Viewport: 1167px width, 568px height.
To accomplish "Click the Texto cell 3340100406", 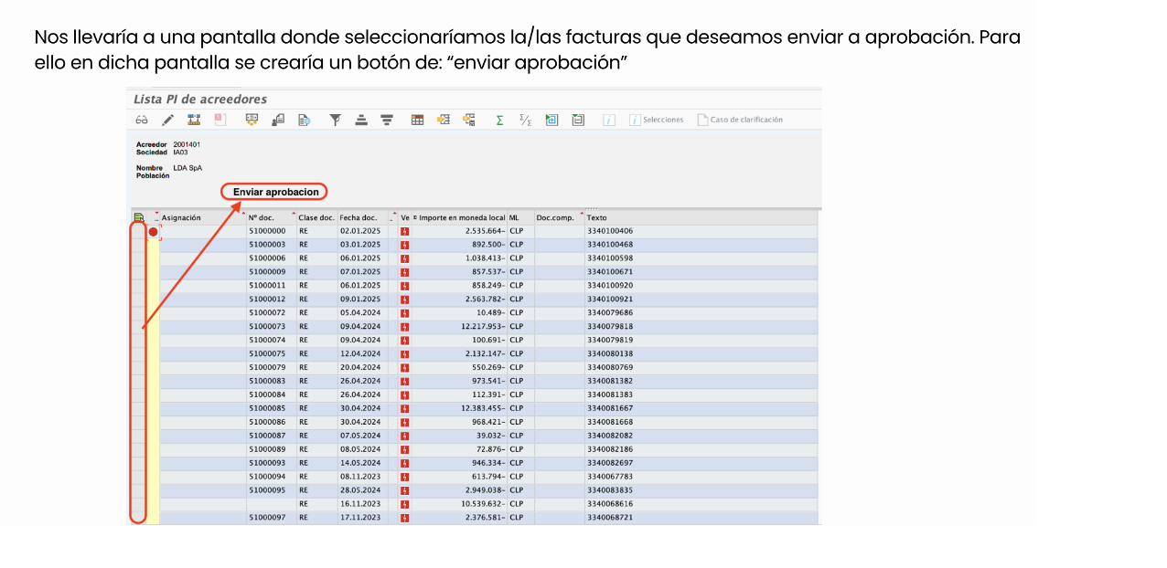I will click(x=610, y=232).
